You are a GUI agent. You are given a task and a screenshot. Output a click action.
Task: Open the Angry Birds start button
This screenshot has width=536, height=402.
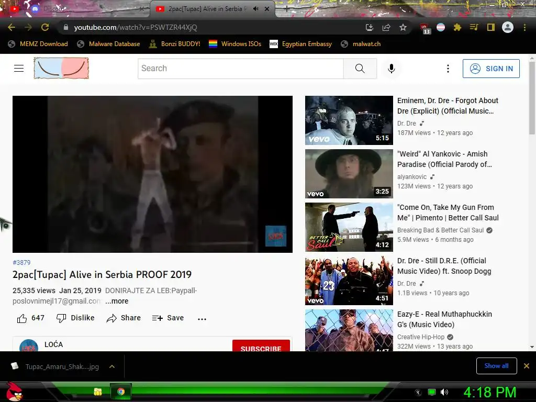(14, 392)
